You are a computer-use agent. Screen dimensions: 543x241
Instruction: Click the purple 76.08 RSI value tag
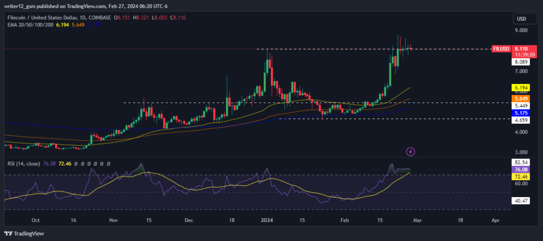[x=521, y=170]
